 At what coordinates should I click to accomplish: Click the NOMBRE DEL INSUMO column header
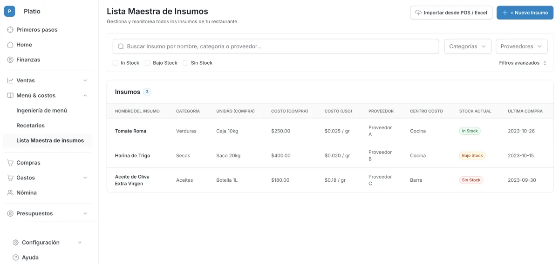point(137,111)
